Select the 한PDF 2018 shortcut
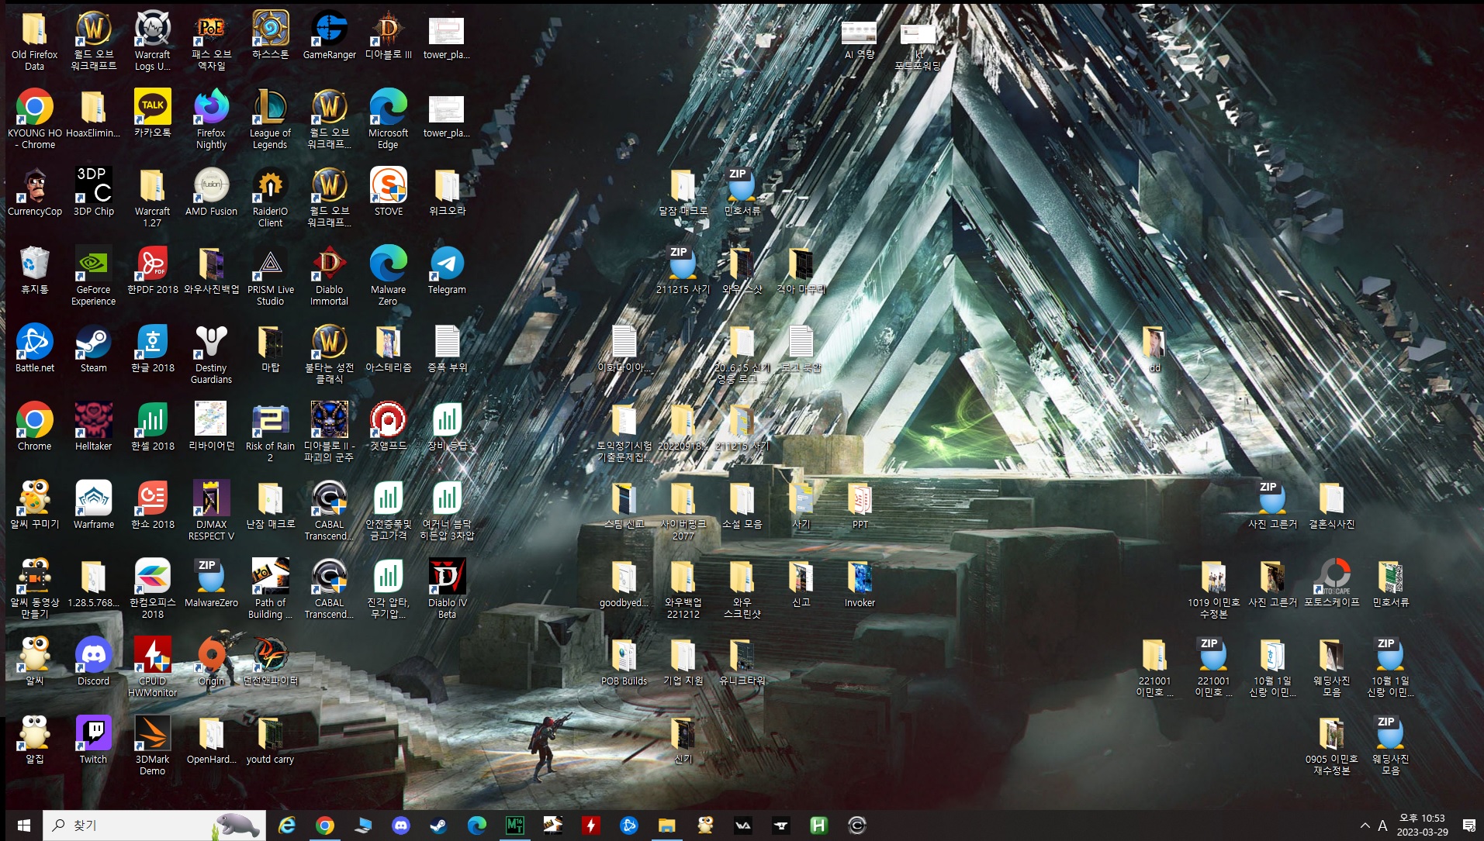 152,271
